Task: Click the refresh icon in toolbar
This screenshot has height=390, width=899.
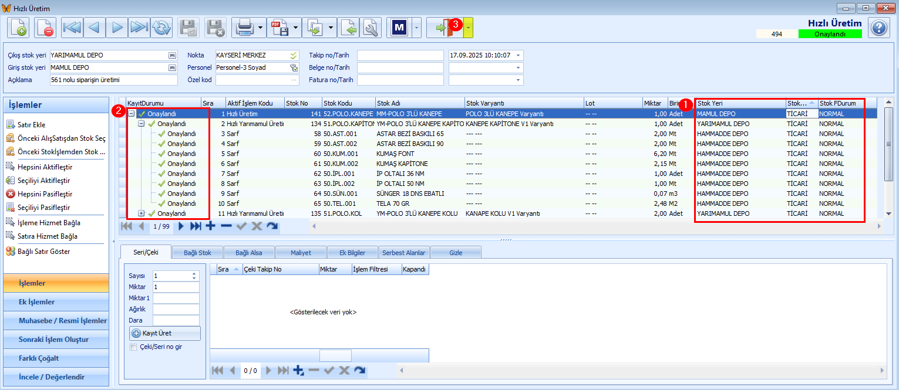Action: [161, 28]
